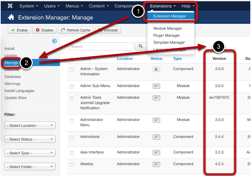The width and height of the screenshot is (251, 177).
Task: Click the Ajax Interface version 3.2.0
Action: point(219,152)
